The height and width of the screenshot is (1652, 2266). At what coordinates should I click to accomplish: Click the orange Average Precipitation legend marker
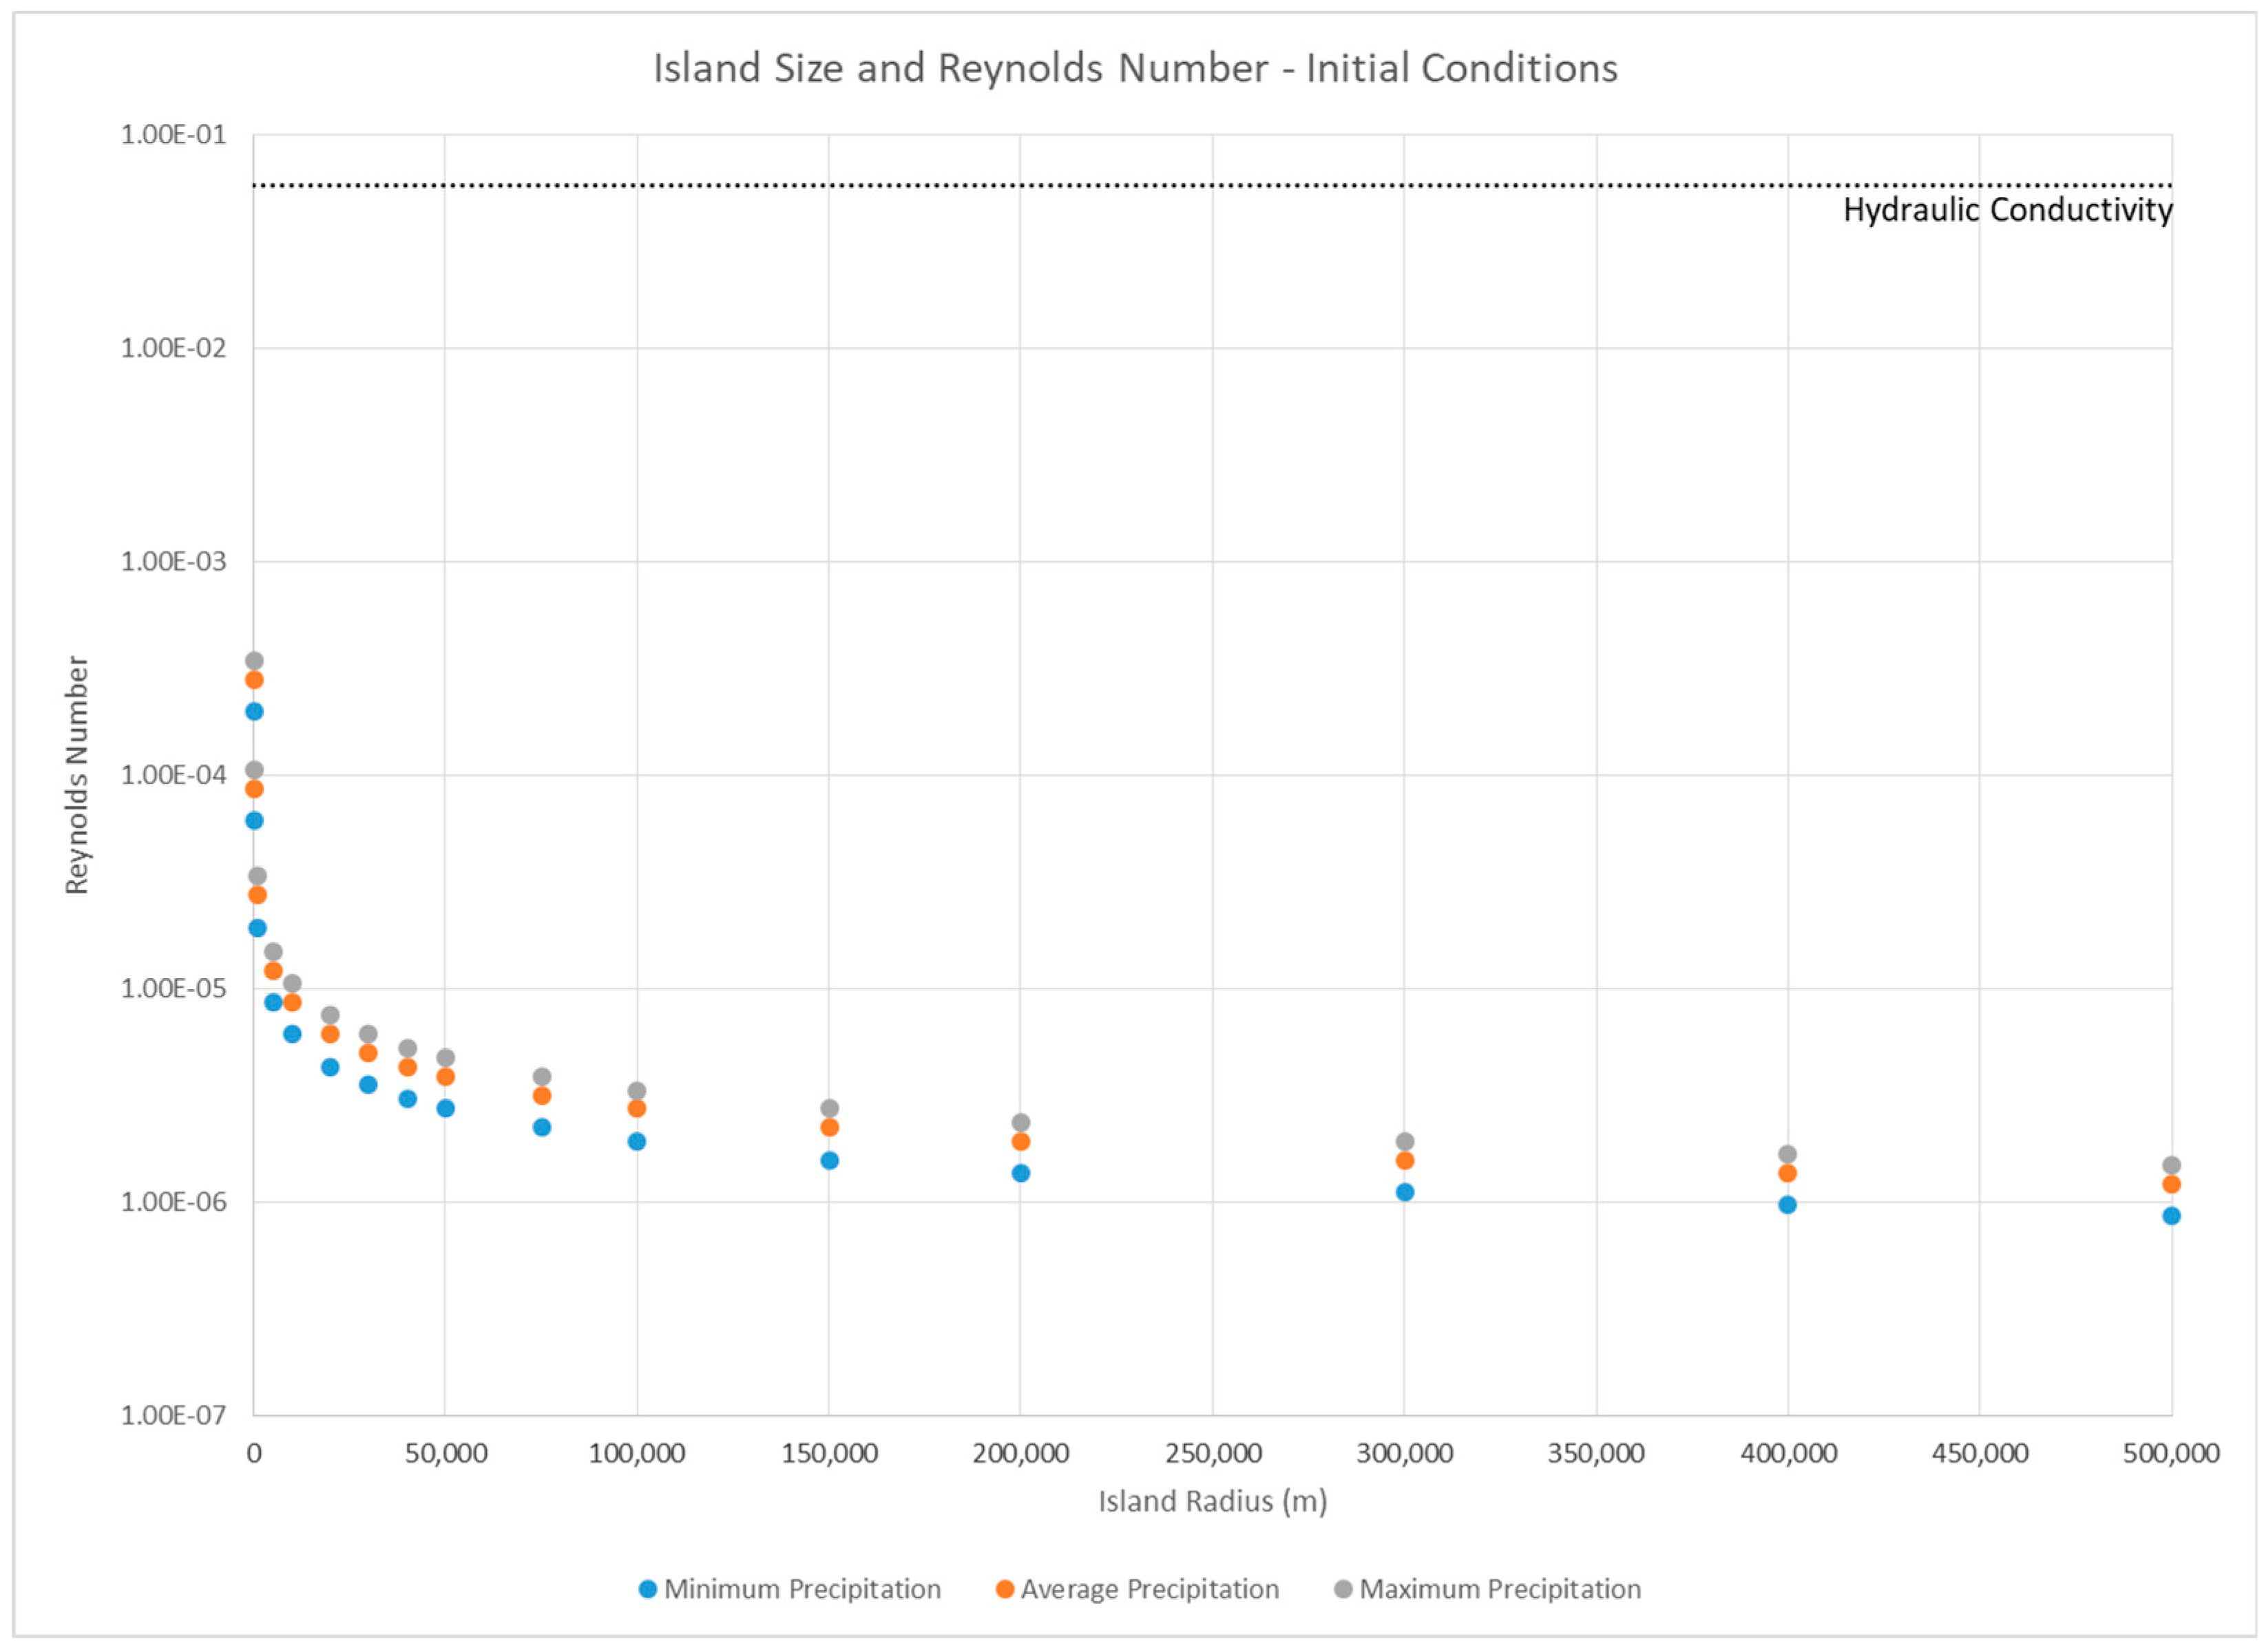coord(1005,1589)
